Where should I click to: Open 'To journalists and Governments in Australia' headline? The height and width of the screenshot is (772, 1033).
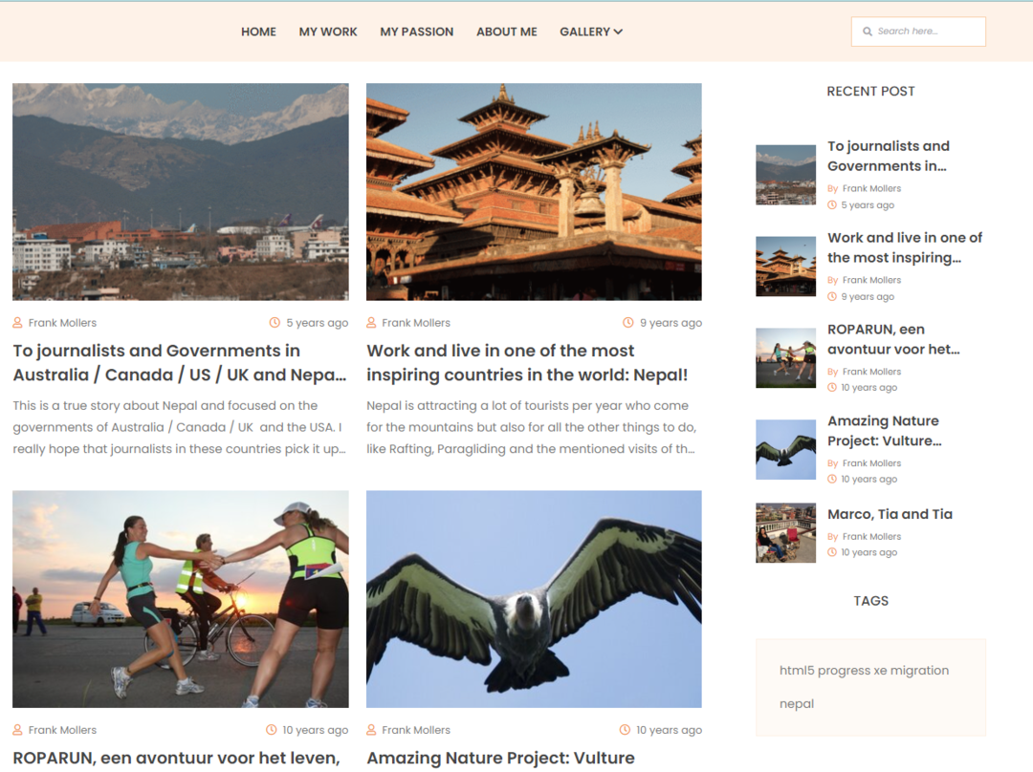pyautogui.click(x=179, y=363)
